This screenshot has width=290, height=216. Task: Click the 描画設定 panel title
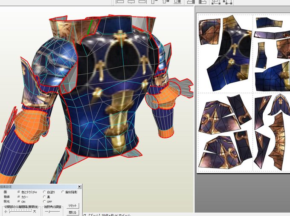tap(6, 187)
